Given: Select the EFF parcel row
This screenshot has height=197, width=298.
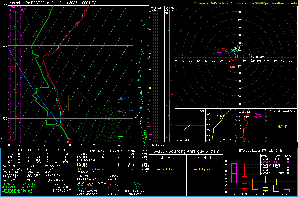Looking at the screenshot, I should pos(38,157).
